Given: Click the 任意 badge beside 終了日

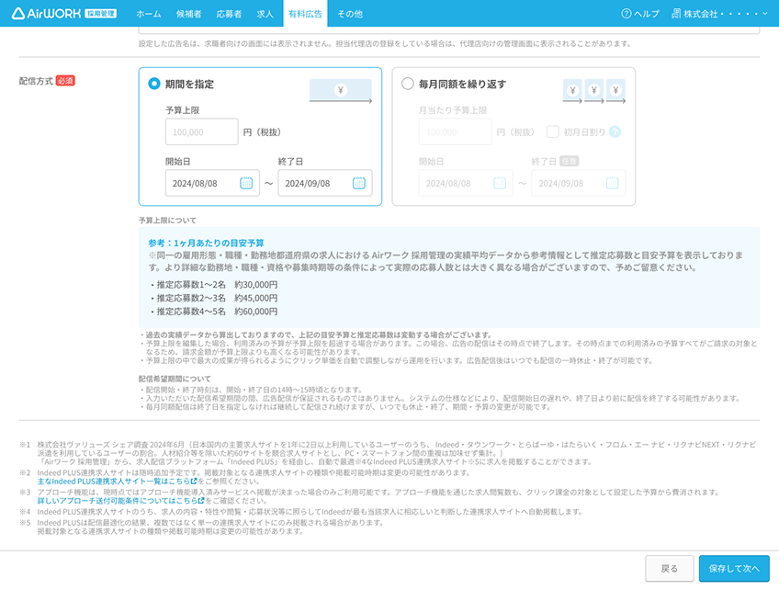Looking at the screenshot, I should click(x=569, y=161).
